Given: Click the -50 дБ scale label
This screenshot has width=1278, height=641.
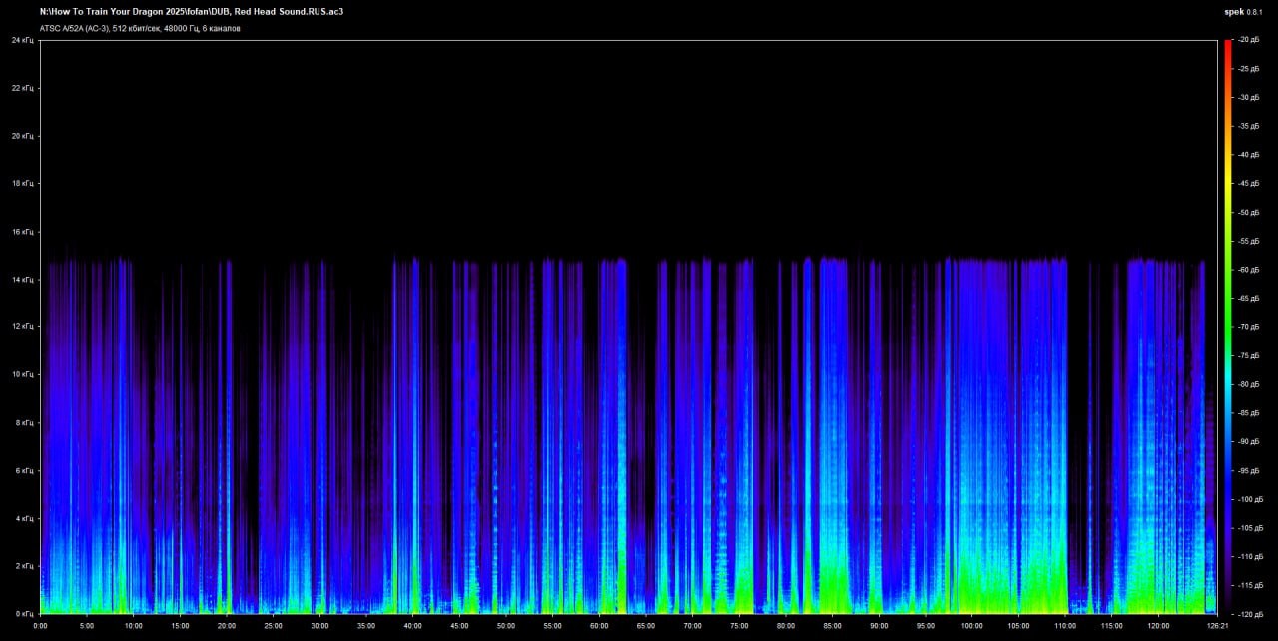Looking at the screenshot, I should click(1249, 212).
